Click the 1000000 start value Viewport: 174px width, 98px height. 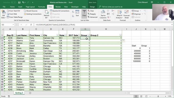(136, 61)
